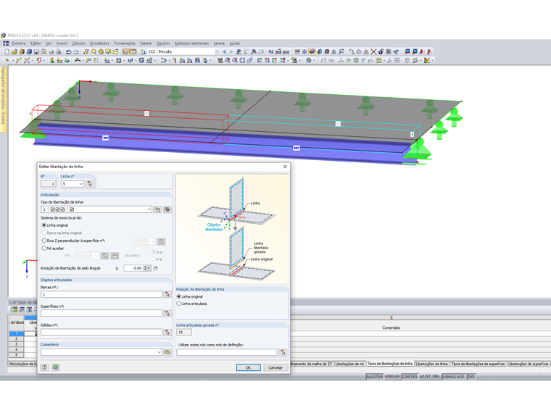The width and height of the screenshot is (551, 413).
Task: Click the dialog units and decimals icon
Action: coord(56,367)
